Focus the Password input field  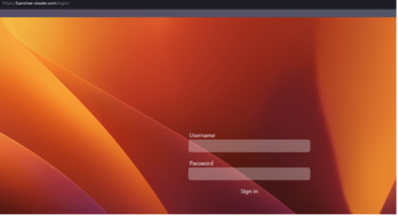point(250,174)
